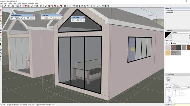The image size is (190, 106).
Task: Click the Distance measurement input box
Action: (181, 105)
